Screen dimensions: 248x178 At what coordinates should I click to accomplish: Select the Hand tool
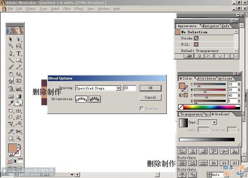[11, 138]
